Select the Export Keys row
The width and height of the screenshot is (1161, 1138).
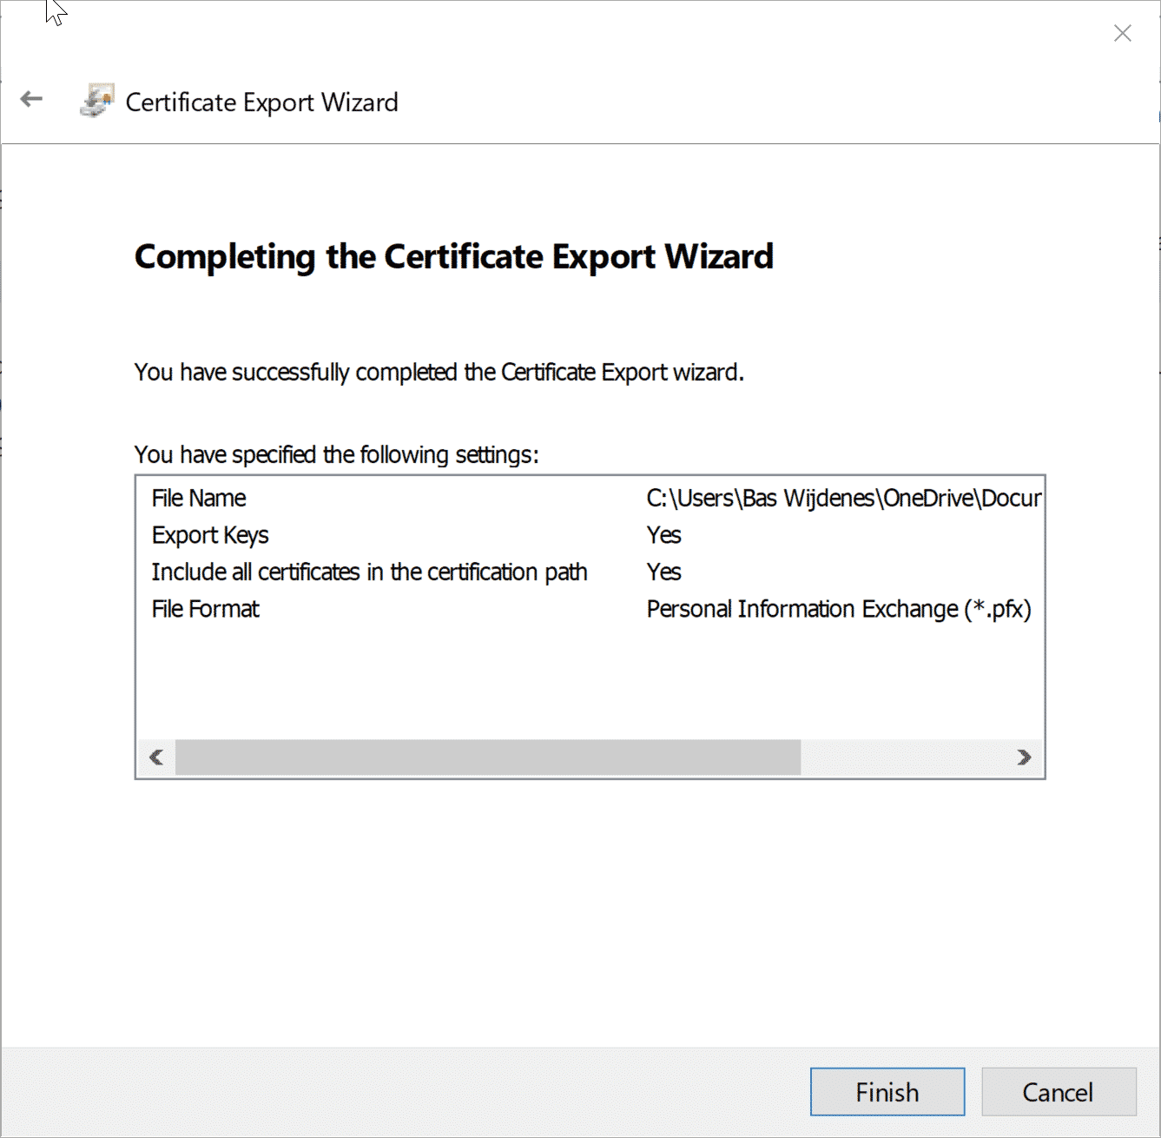210,535
